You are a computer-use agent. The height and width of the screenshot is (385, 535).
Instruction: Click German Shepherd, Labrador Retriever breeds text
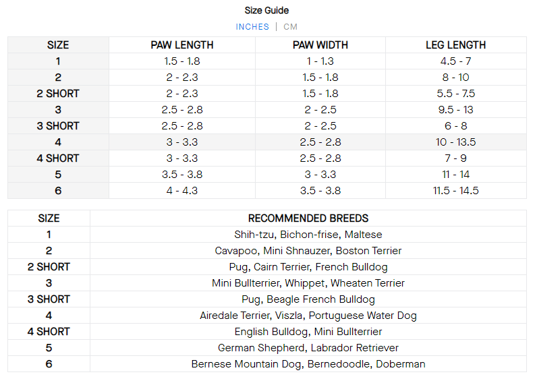(x=308, y=348)
